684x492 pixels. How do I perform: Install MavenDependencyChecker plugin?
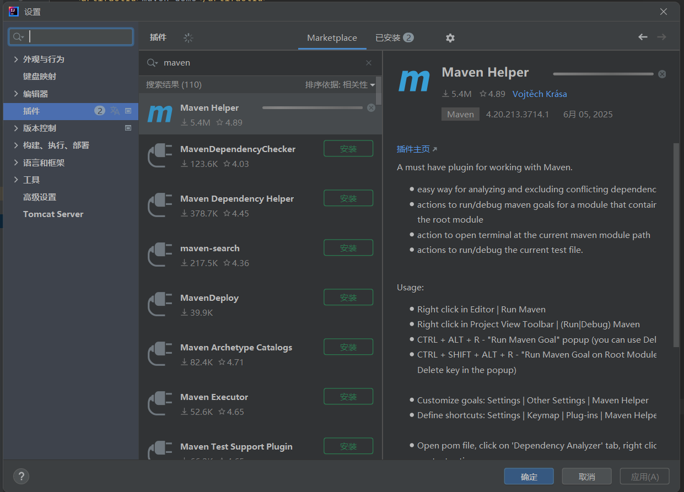[348, 149]
